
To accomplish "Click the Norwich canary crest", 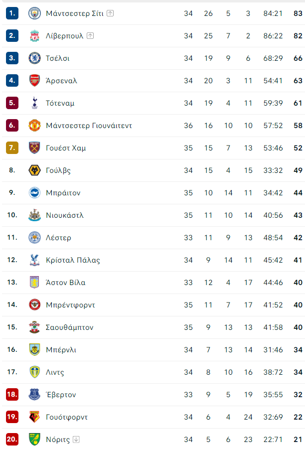I will point(34,439).
